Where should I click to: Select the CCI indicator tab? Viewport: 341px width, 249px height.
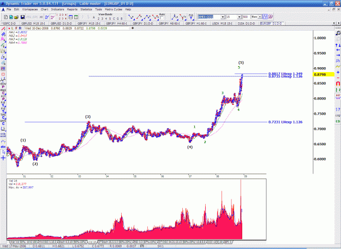215,242
